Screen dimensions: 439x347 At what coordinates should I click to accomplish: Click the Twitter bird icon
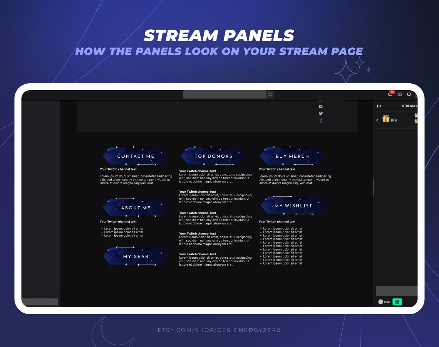point(320,113)
